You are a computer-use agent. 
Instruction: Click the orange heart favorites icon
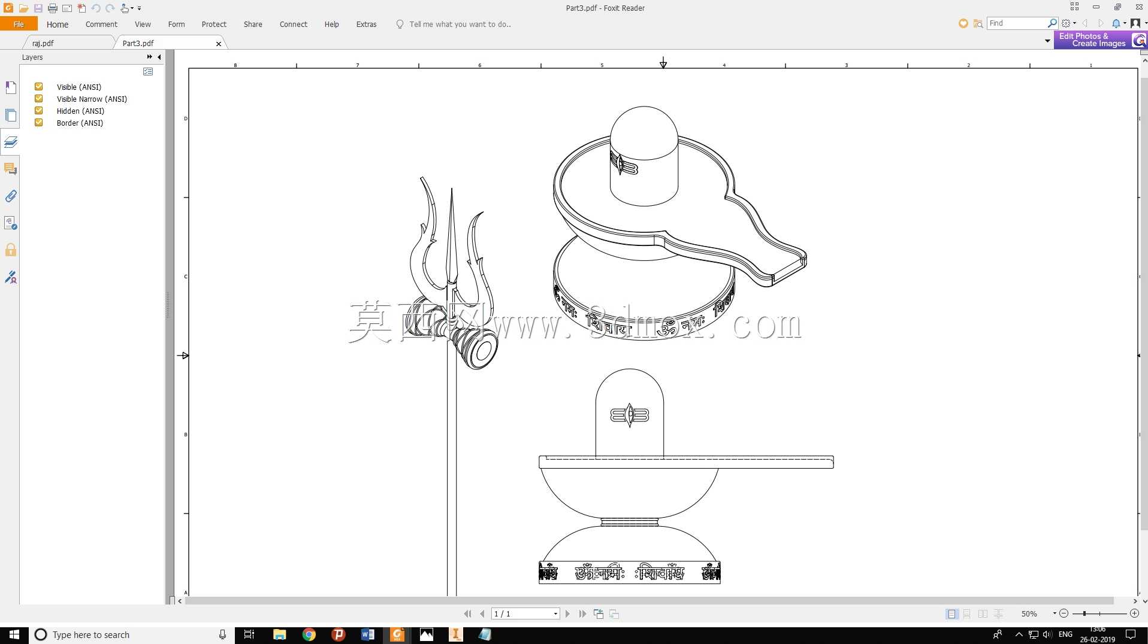tap(963, 23)
